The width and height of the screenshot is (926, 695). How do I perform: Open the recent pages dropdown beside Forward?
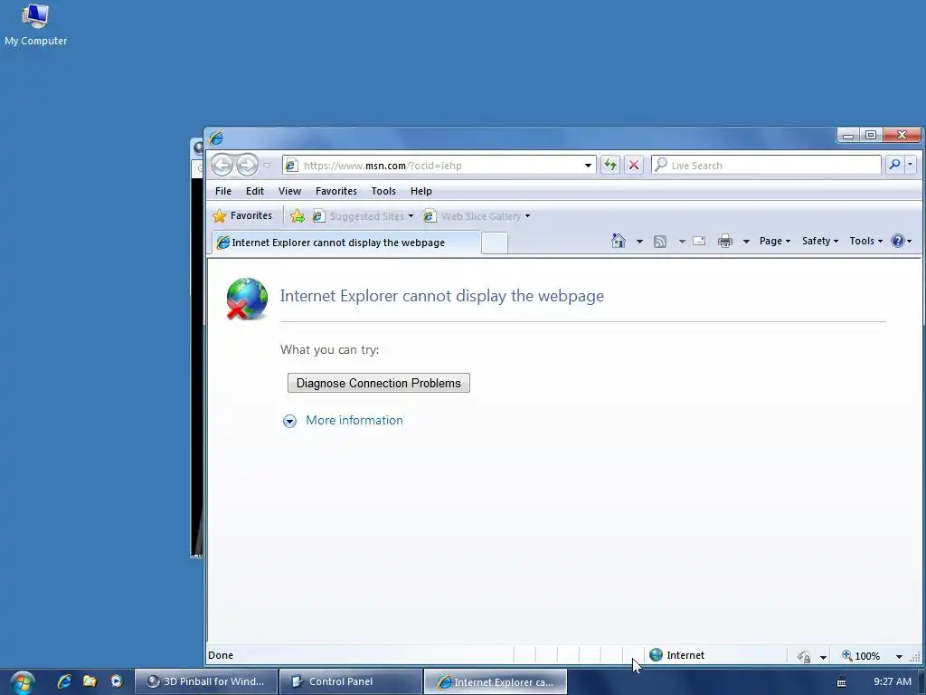267,166
